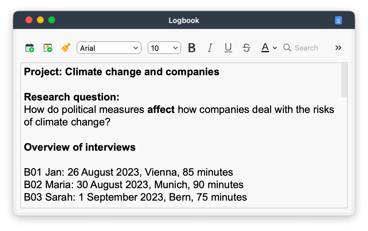Apply the format painter brush
The height and width of the screenshot is (231, 368).
pos(66,48)
